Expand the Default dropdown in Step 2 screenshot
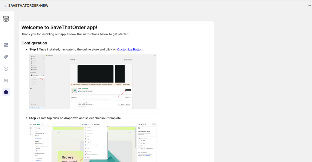Image resolution: width=312 pixels, height=162 pixels. point(86,125)
